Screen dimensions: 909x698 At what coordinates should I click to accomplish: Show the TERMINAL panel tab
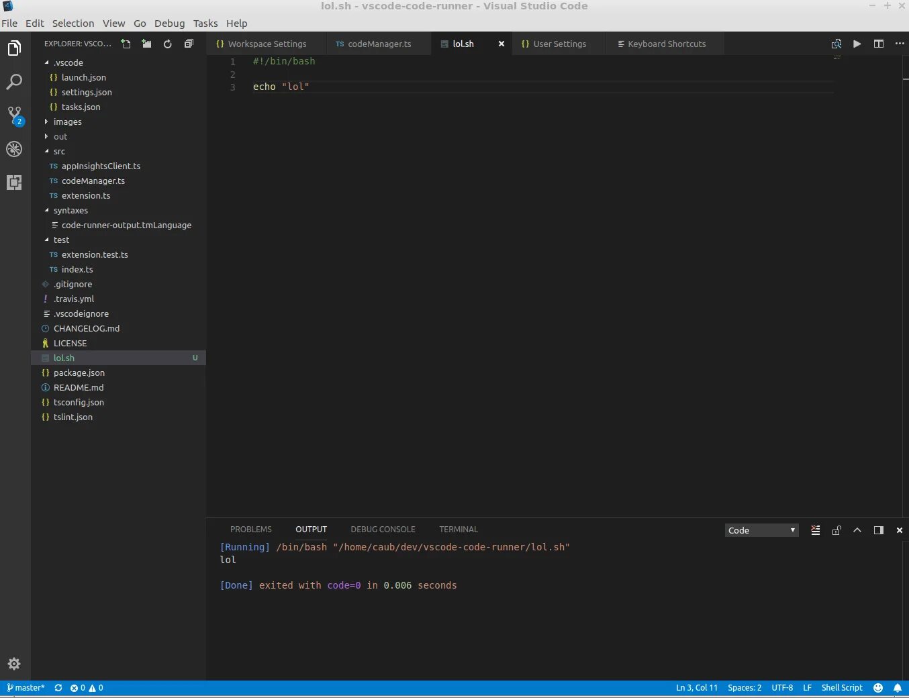click(x=459, y=530)
